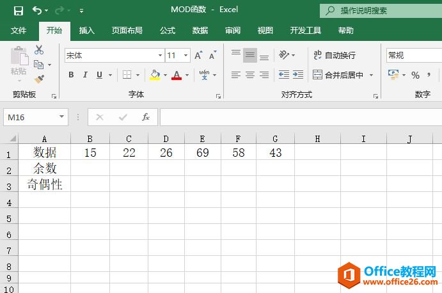Open the 常规 number format dropdown

[x=414, y=55]
